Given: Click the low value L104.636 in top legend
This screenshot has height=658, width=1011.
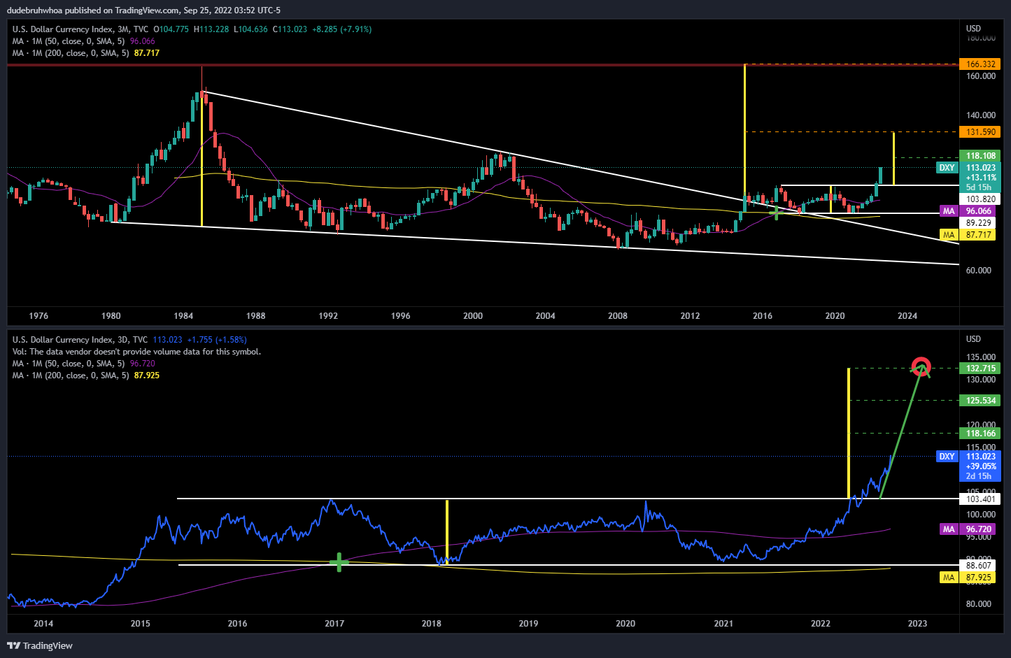Looking at the screenshot, I should (250, 29).
